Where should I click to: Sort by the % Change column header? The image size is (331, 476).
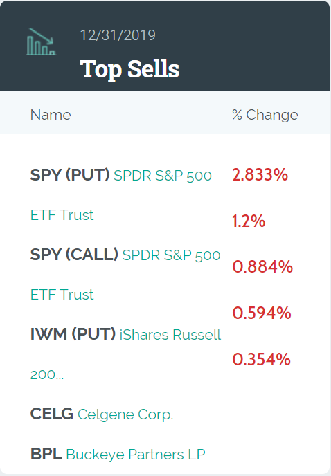[265, 115]
